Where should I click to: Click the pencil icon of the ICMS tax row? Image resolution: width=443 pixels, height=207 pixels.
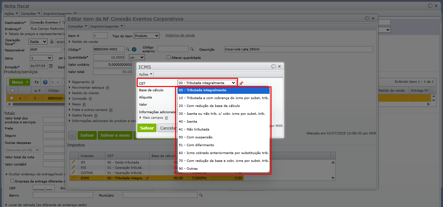point(73,178)
